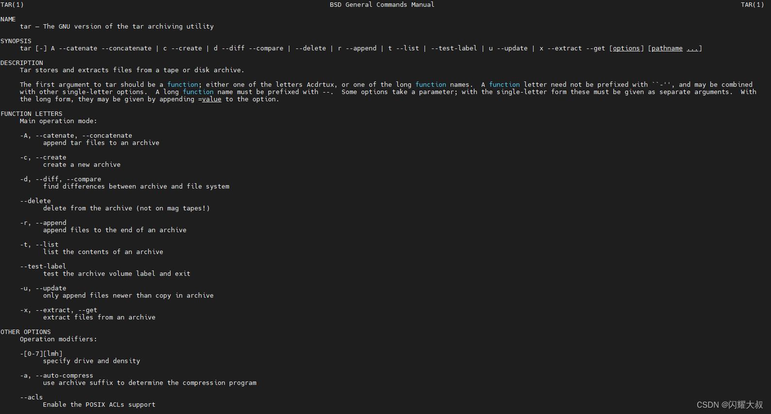Image resolution: width=771 pixels, height=414 pixels.
Task: Click '--acls' option line
Action: coord(31,398)
